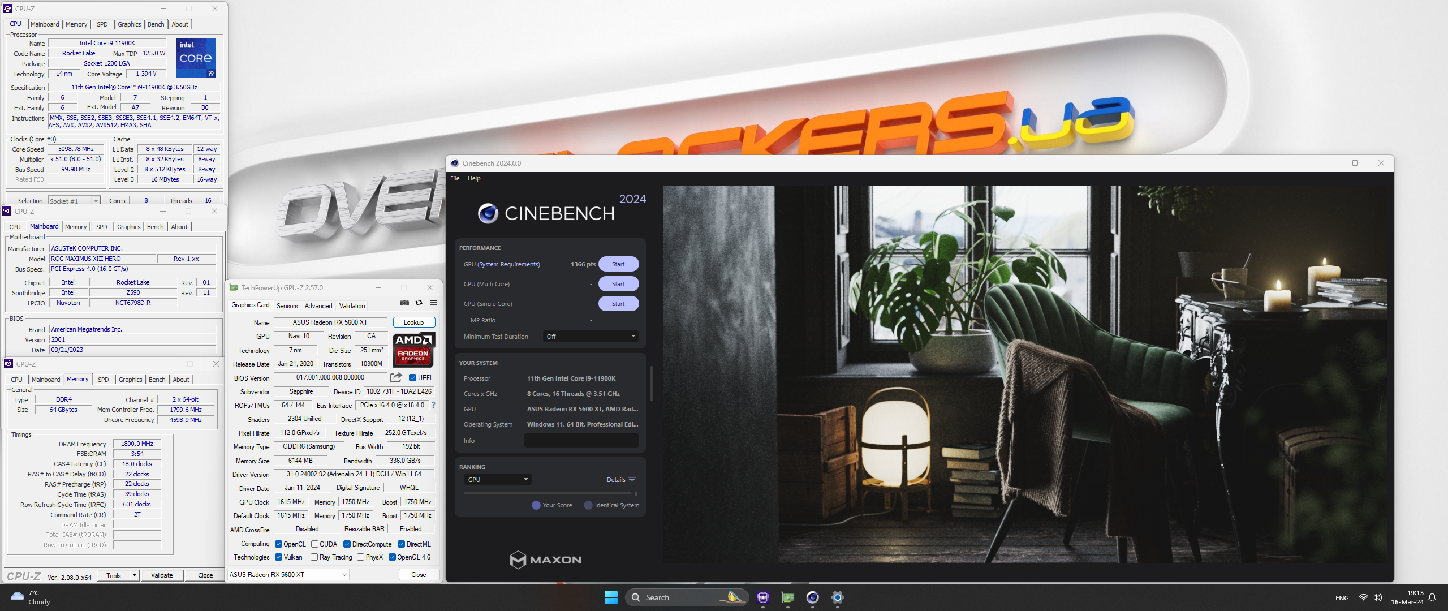Open Windows Start menu icon
This screenshot has height=611, width=1448.
(x=611, y=597)
